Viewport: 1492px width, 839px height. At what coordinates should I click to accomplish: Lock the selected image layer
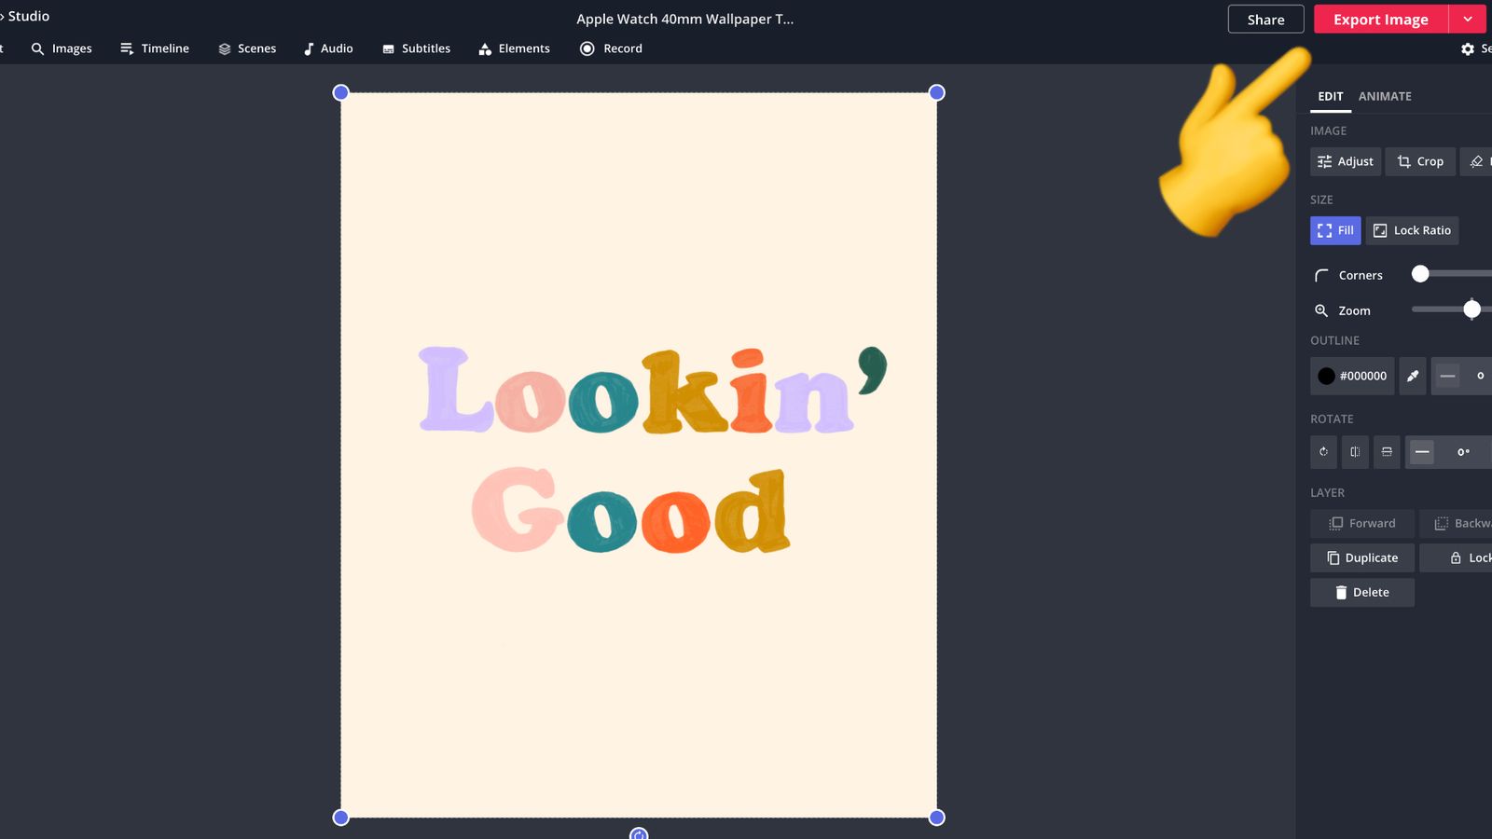coord(1464,557)
